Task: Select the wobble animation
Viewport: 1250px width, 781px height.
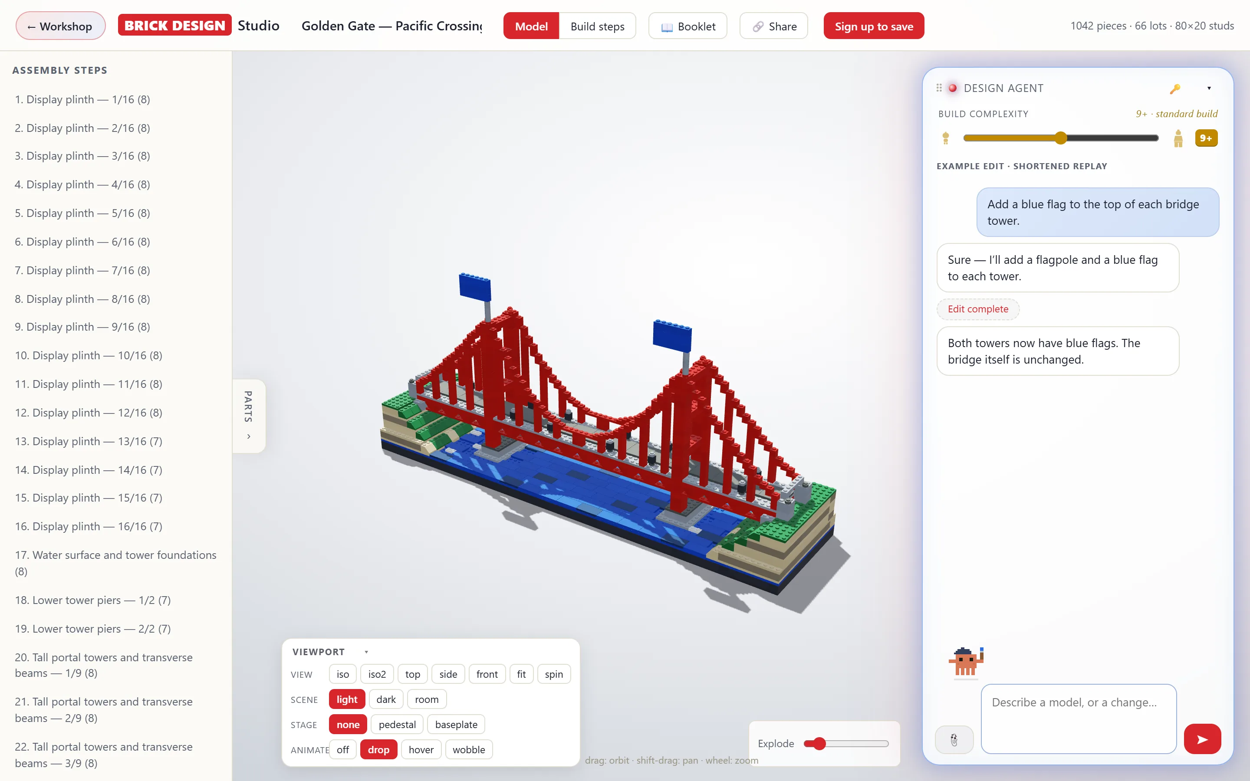Action: pos(468,749)
